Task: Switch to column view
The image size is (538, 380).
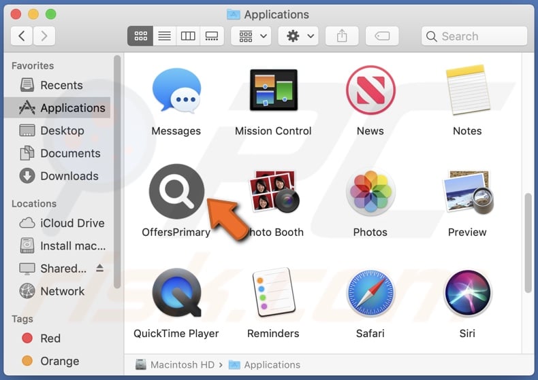Action: point(188,36)
